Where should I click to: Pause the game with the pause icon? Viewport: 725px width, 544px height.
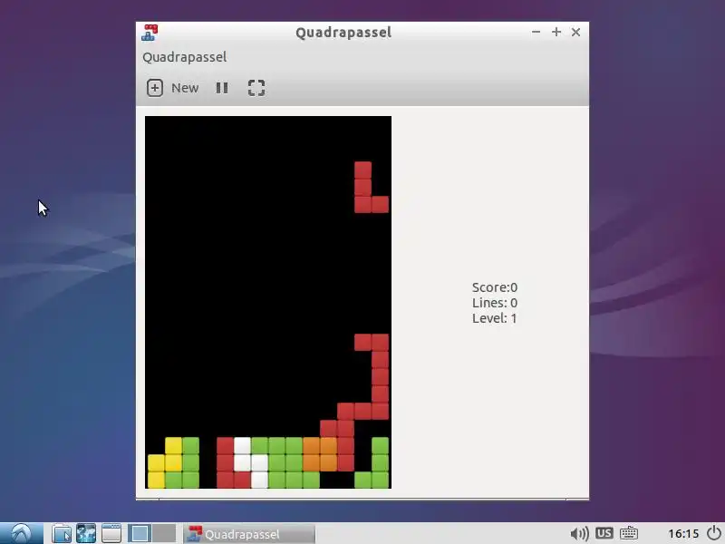[222, 88]
